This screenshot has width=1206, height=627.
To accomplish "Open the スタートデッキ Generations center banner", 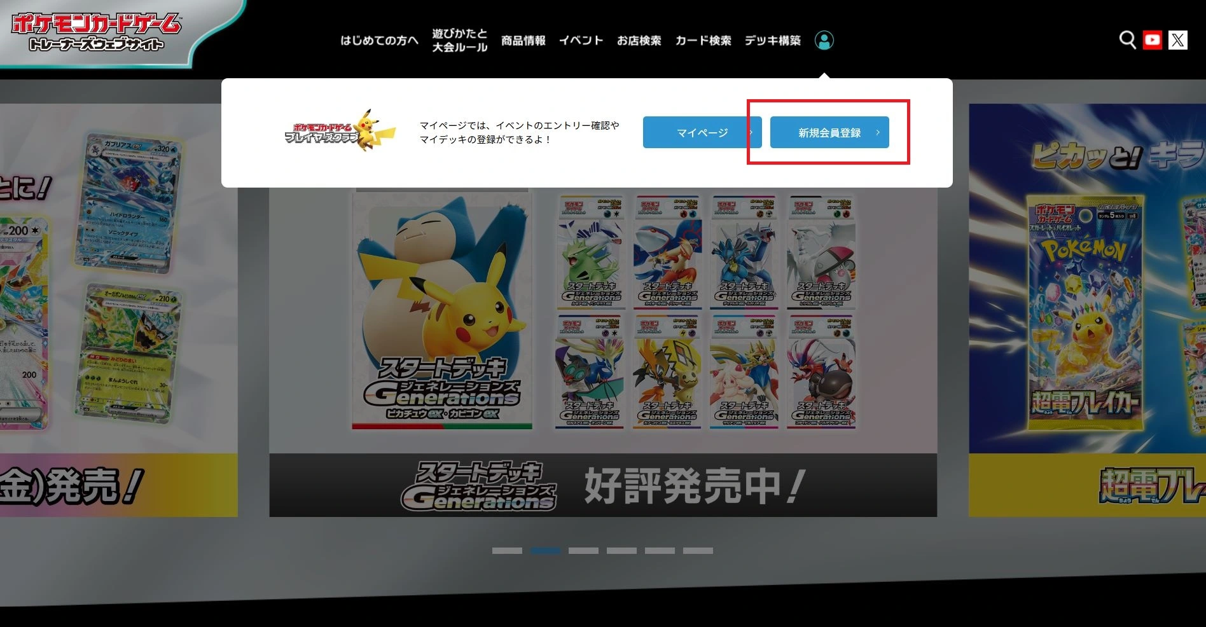I will point(603,352).
